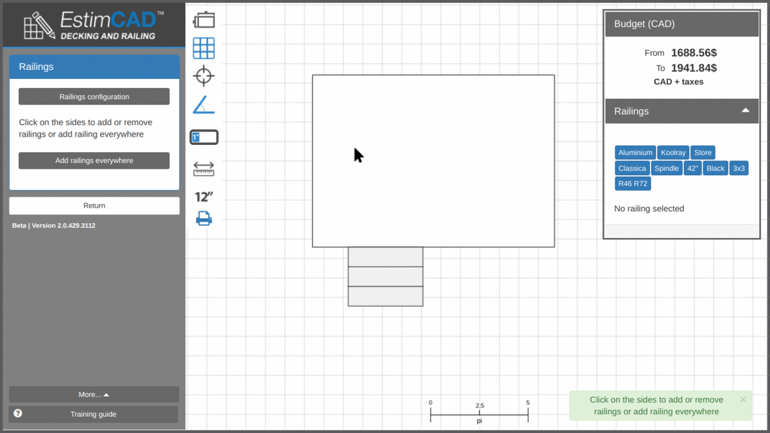Image resolution: width=770 pixels, height=433 pixels.
Task: Click the printer icon
Action: coord(204,219)
